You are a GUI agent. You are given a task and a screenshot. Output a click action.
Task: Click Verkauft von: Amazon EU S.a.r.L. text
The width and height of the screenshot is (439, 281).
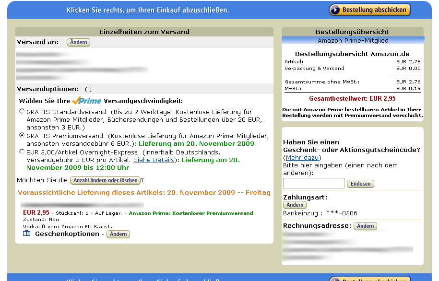coord(68,226)
